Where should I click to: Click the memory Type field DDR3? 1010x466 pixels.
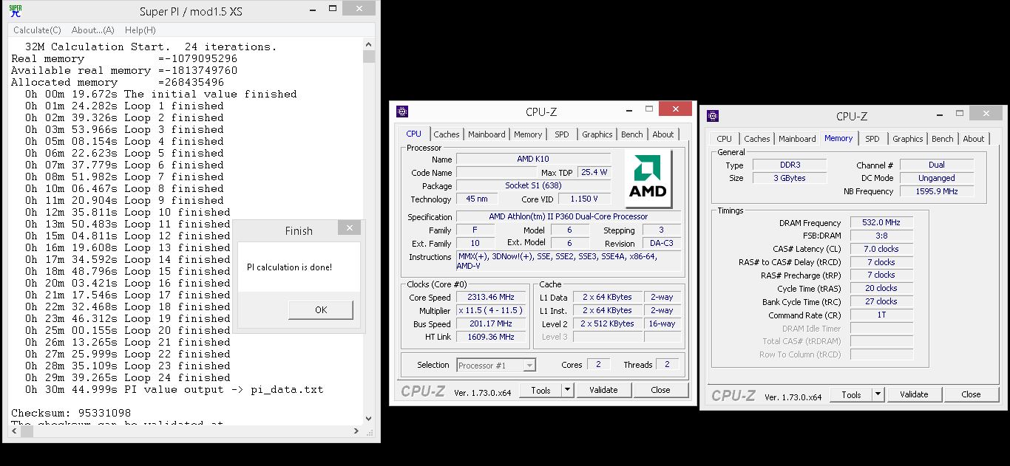coord(790,165)
